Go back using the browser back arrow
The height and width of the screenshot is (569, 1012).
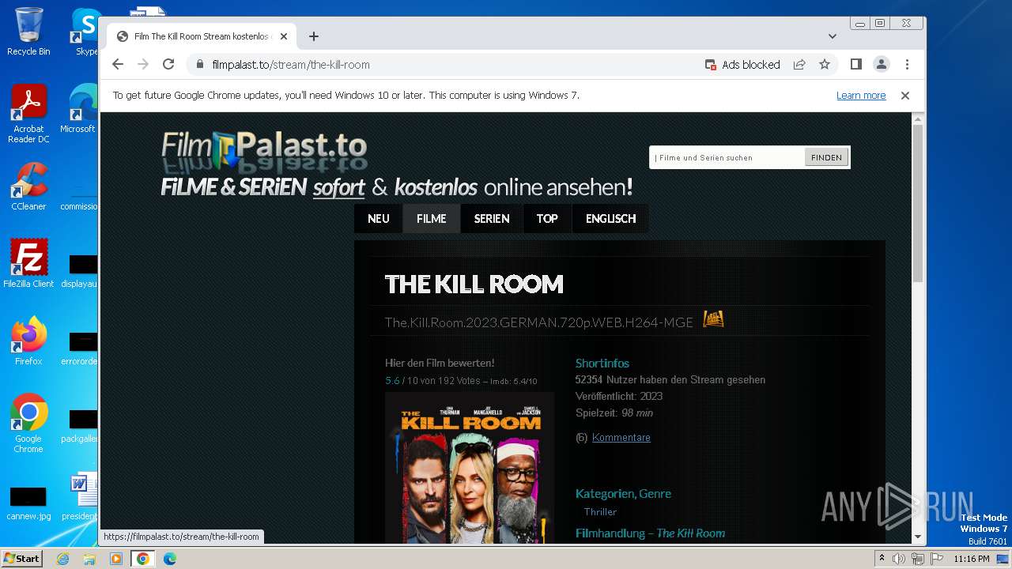tap(118, 65)
